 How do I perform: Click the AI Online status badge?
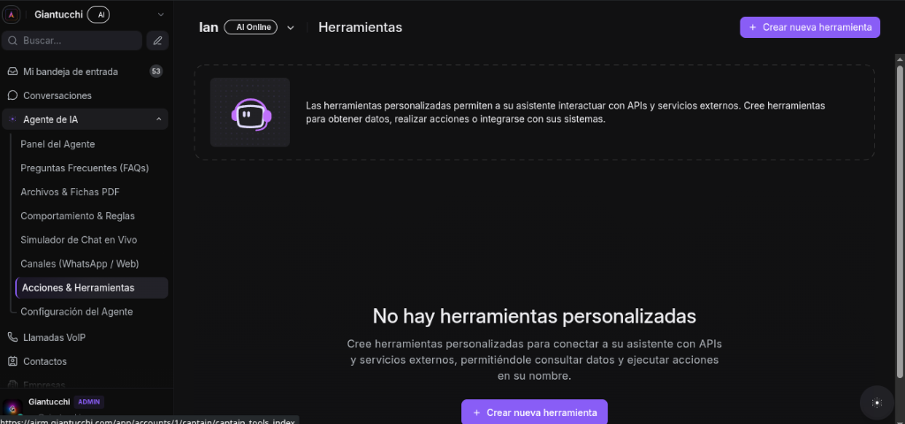[250, 27]
